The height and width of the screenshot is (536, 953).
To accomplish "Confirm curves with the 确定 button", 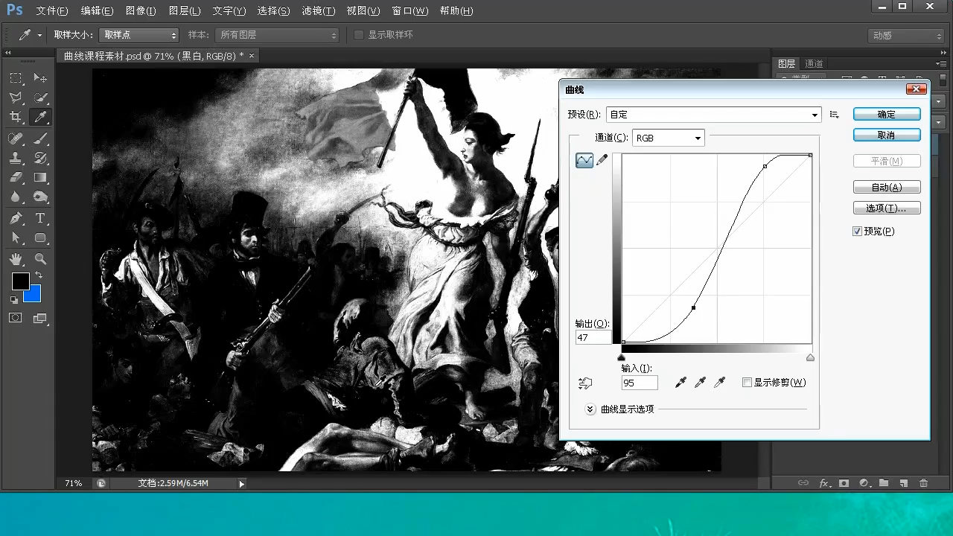I will pos(887,115).
